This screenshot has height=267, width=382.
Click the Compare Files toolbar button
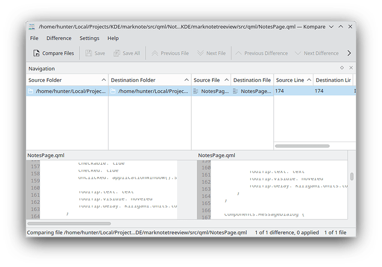tap(54, 53)
